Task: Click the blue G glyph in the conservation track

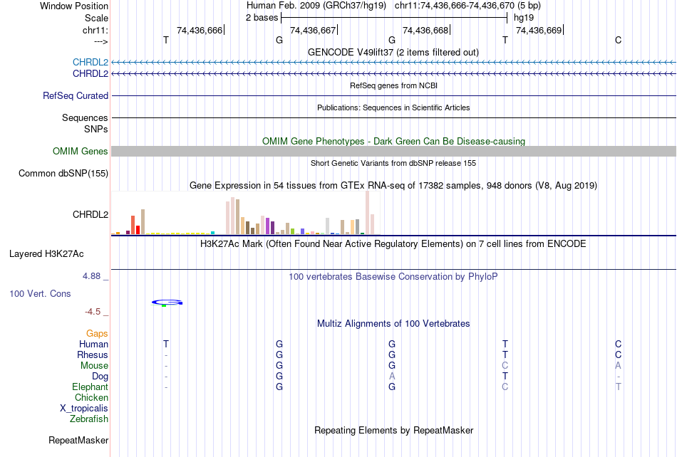Action: tap(167, 303)
